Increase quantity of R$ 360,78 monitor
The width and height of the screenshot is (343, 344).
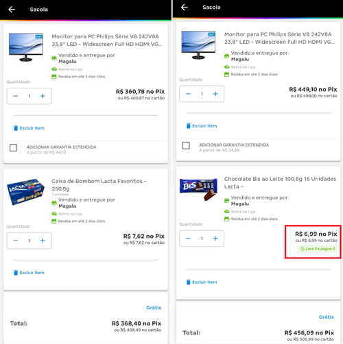pos(43,96)
